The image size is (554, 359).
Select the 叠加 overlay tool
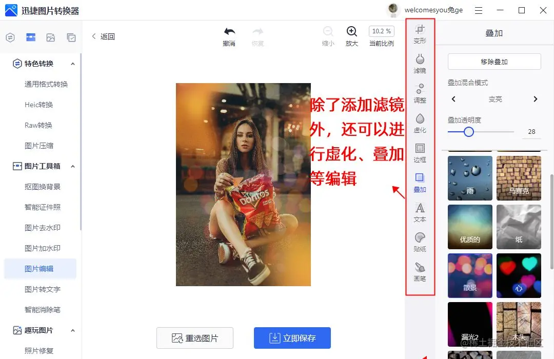coord(420,183)
